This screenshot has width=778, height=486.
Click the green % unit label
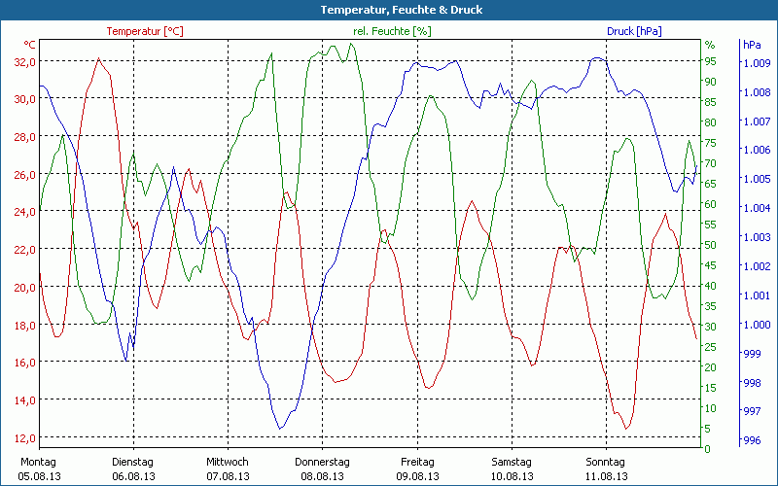pyautogui.click(x=710, y=45)
